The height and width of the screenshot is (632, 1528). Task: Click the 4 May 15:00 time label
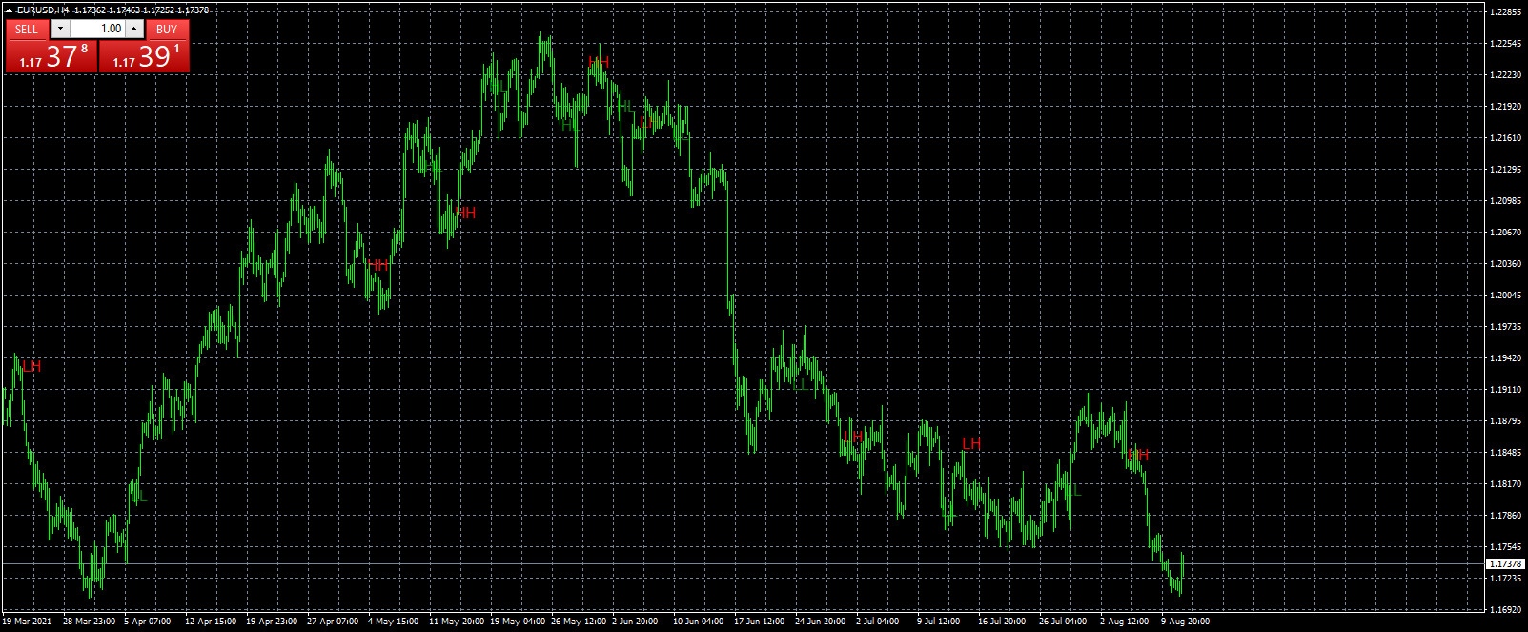click(x=393, y=622)
